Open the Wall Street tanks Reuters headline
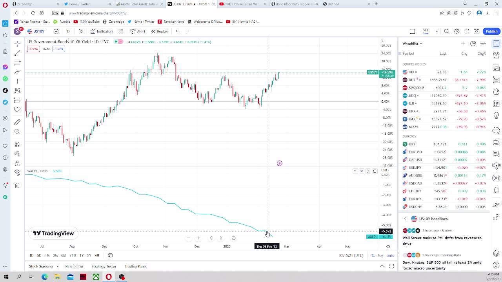 tap(442, 240)
